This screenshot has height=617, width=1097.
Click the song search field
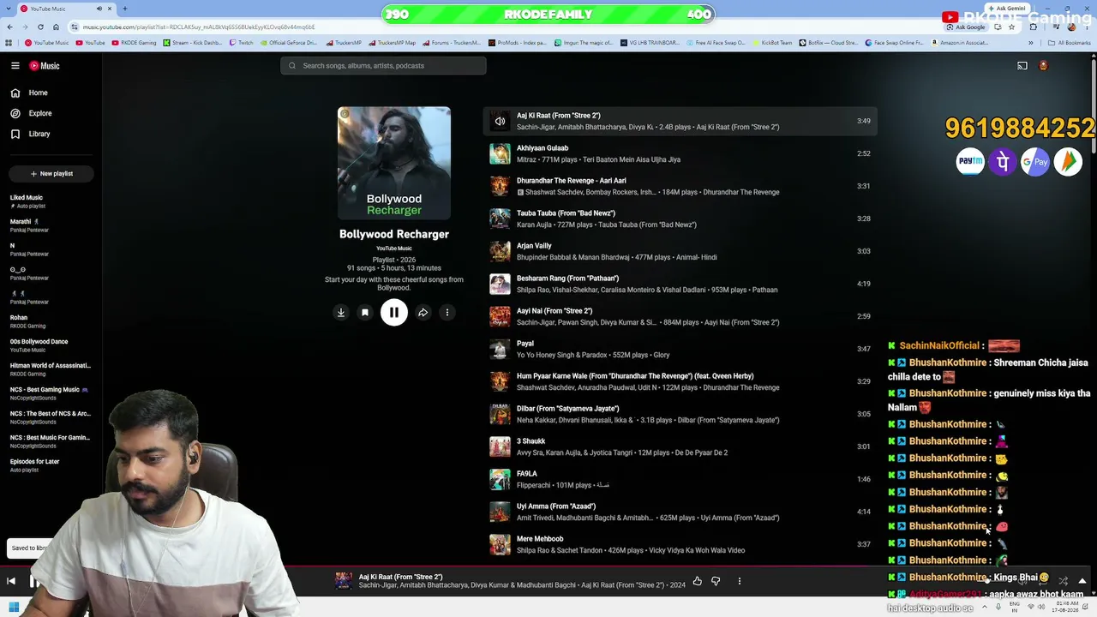tap(383, 66)
